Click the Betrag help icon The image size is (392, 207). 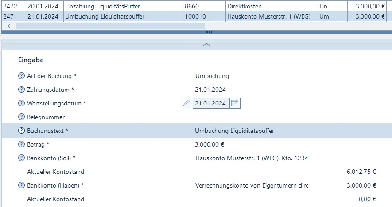21,144
